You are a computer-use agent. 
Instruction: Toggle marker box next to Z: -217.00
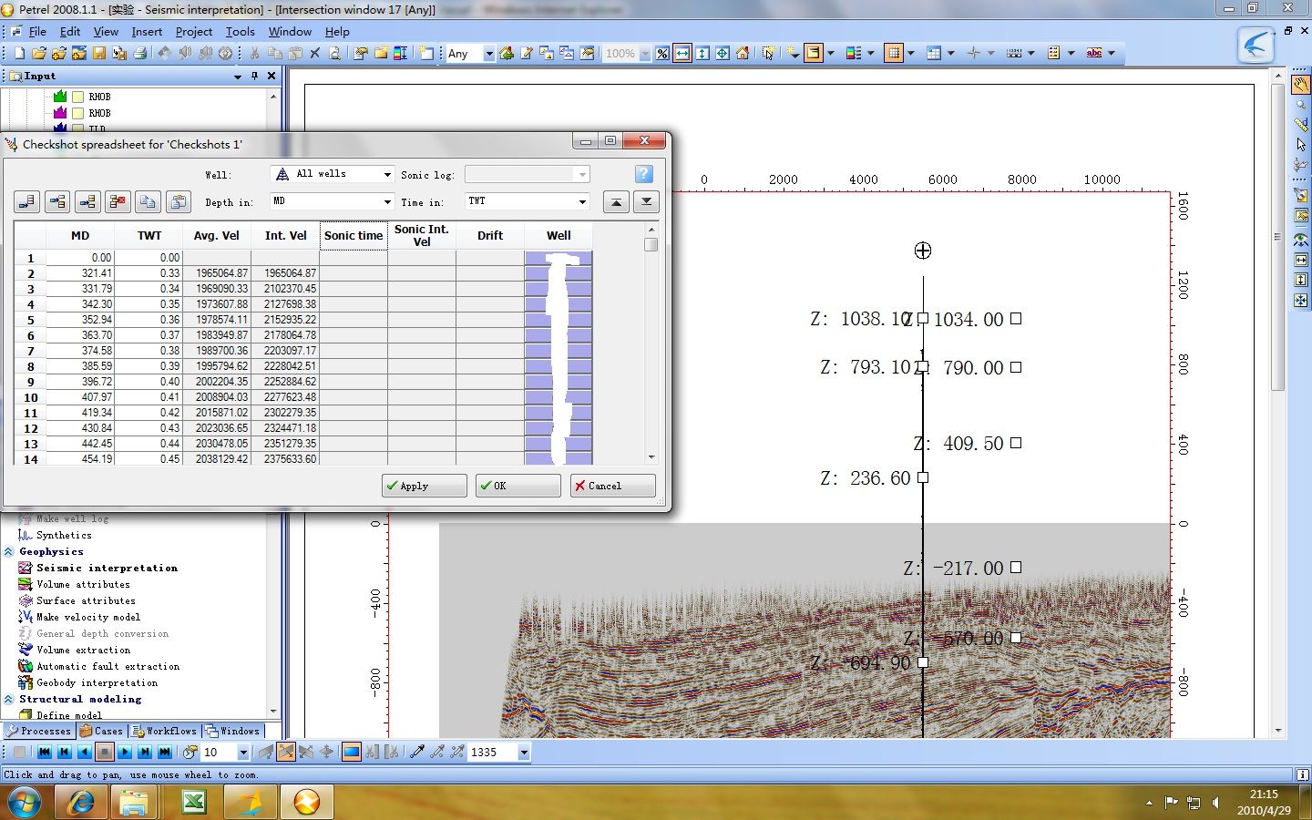click(1016, 567)
